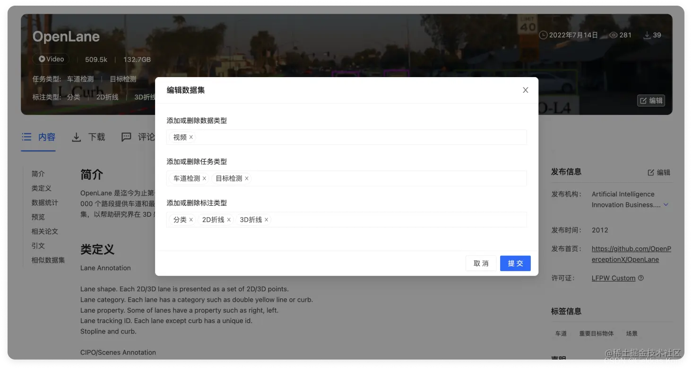Remove the 3D折线 annotation tag
Image resolution: width=692 pixels, height=369 pixels.
[x=266, y=220]
